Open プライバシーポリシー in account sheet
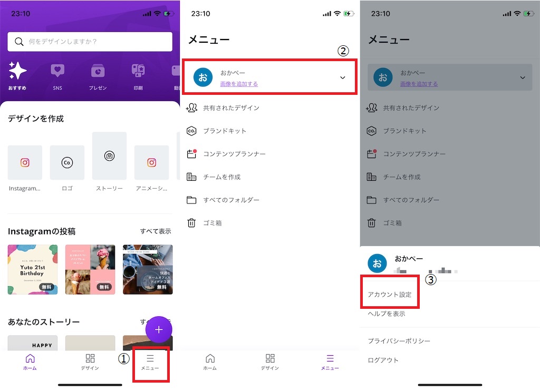Image resolution: width=540 pixels, height=390 pixels. point(399,341)
